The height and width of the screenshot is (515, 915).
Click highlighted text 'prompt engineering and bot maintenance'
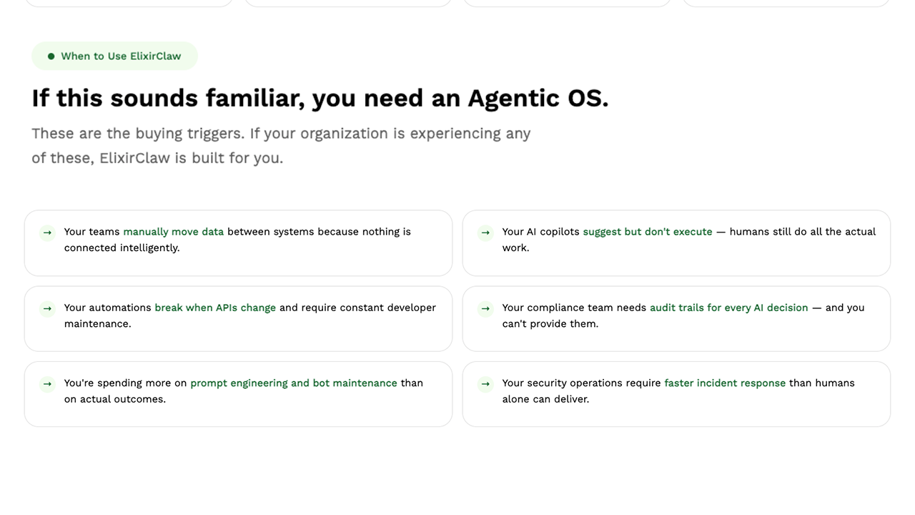tap(294, 383)
